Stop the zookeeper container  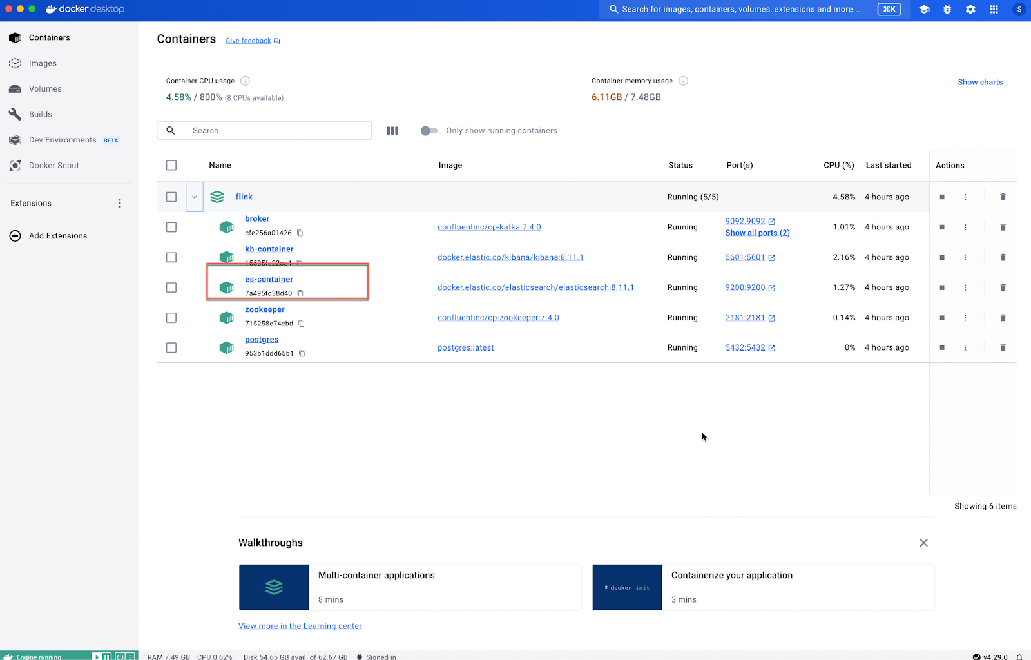point(942,318)
